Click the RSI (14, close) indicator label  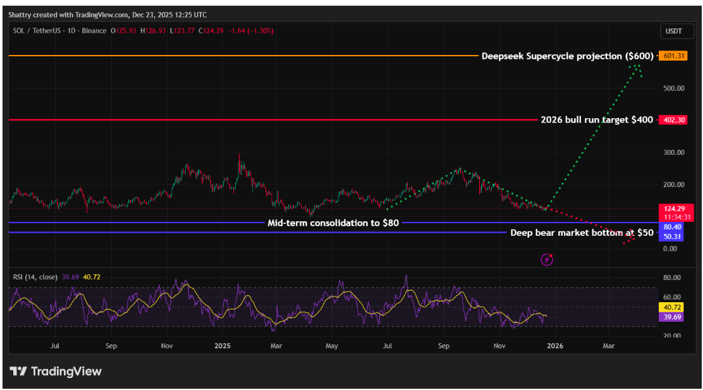(35, 277)
